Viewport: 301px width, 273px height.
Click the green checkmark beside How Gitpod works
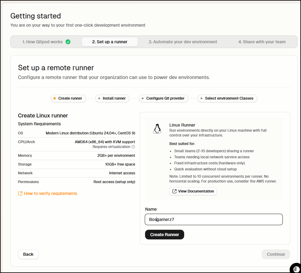coord(68,42)
